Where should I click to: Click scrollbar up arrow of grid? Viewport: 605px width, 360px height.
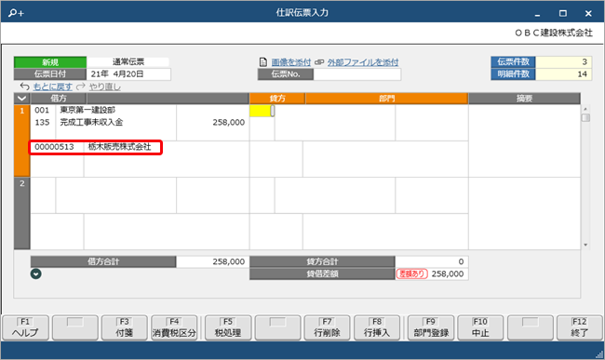(585, 109)
